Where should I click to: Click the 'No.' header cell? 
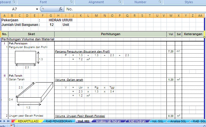point(4,34)
